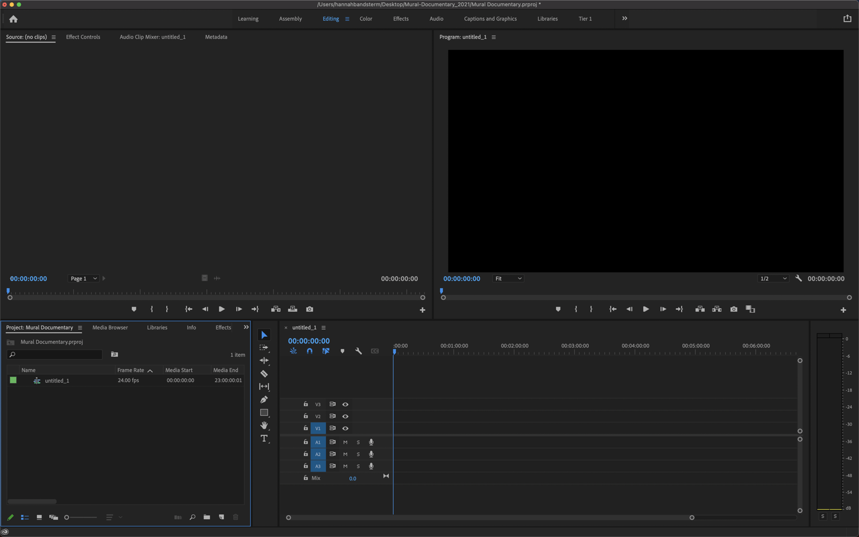The image size is (859, 537).
Task: Solo audio track A2
Action: [358, 455]
